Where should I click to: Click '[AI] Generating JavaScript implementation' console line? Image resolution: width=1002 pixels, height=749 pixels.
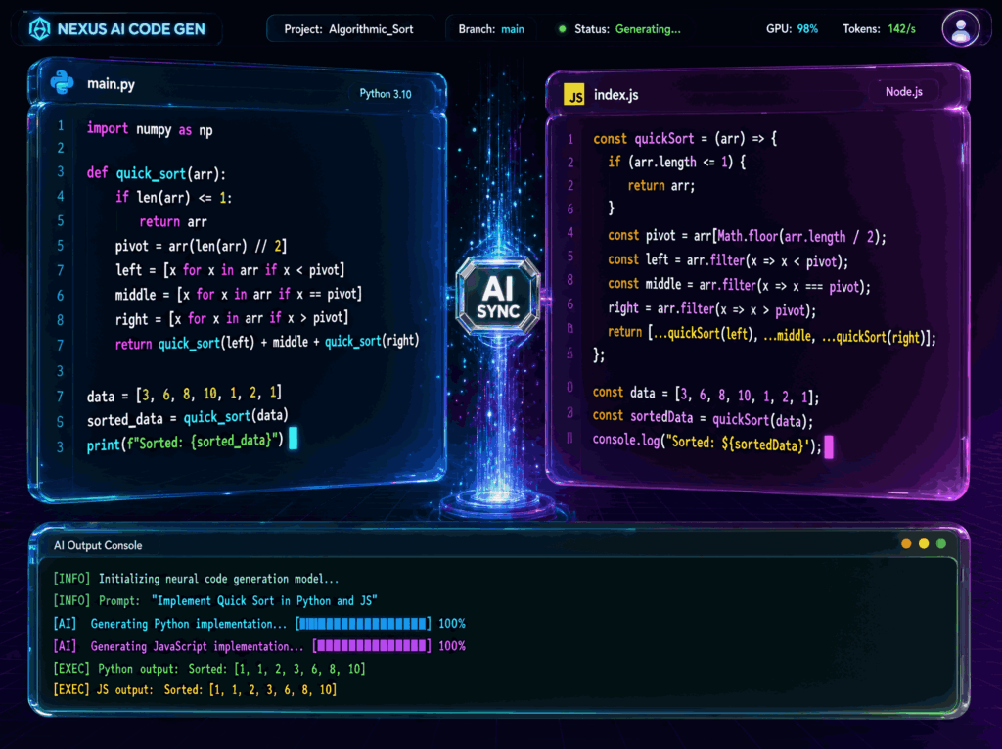click(x=259, y=646)
